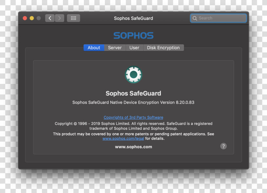Click the version text 8.20.0.83 line

(133, 102)
